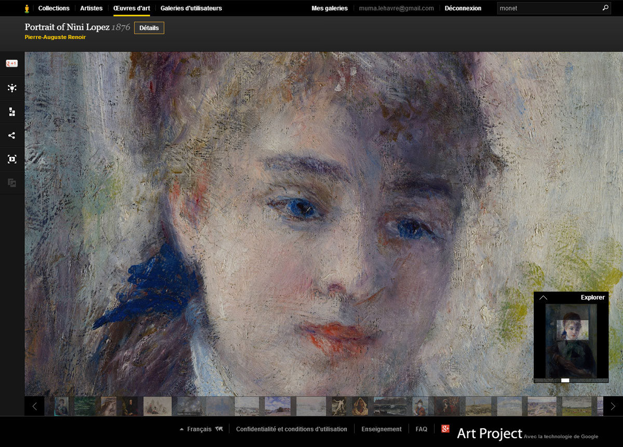623x447 pixels.
Task: Open the Artistes section
Action: (91, 8)
